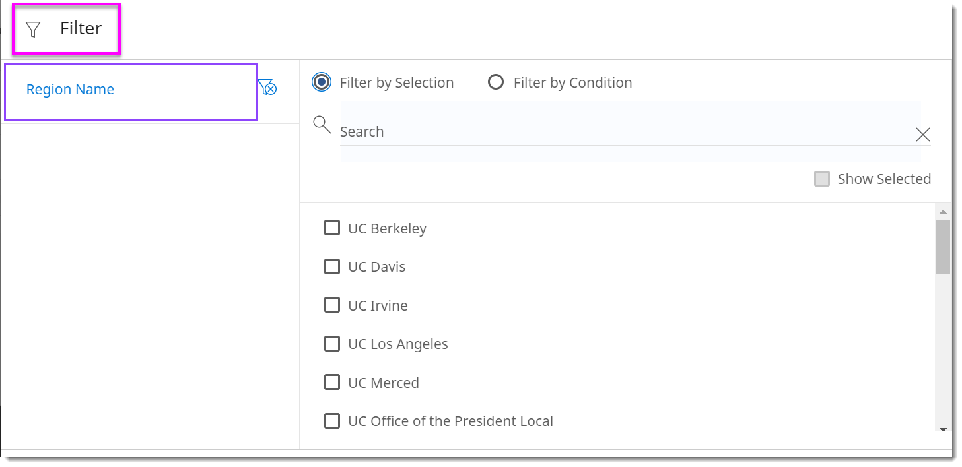
Task: Check the UC Berkeley checkbox
Action: (x=332, y=228)
